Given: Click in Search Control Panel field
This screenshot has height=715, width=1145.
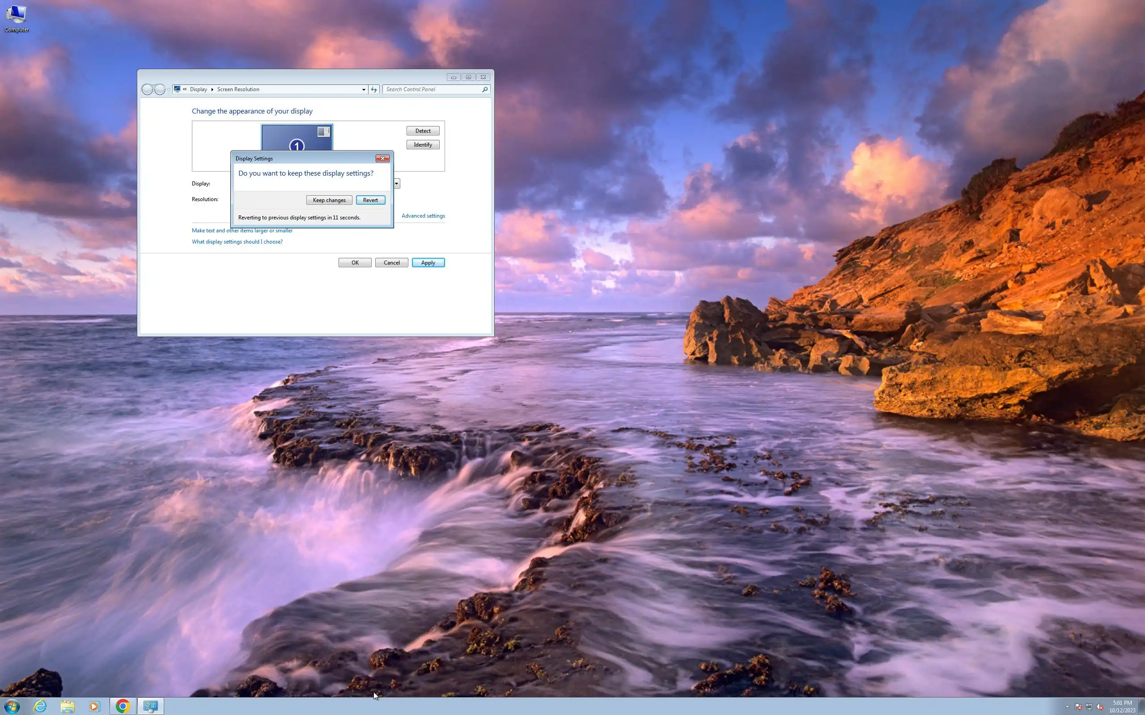Looking at the screenshot, I should pos(431,89).
